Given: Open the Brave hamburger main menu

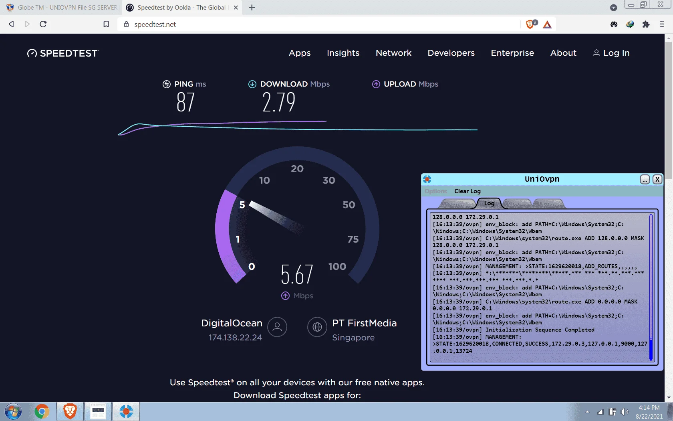Looking at the screenshot, I should (x=662, y=24).
